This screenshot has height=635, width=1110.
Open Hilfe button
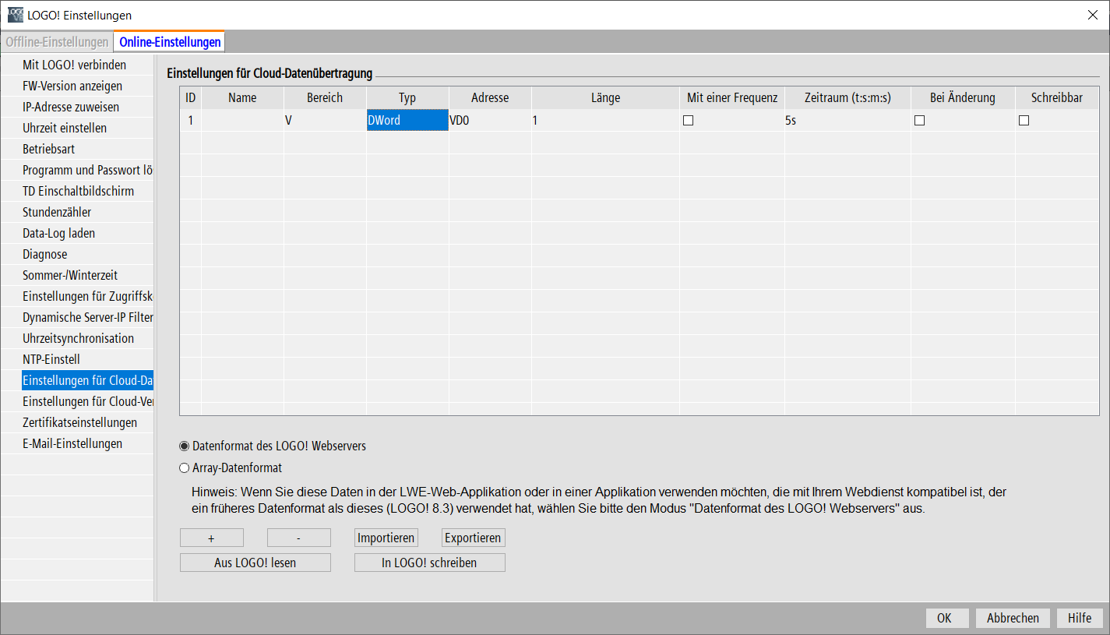pos(1080,618)
